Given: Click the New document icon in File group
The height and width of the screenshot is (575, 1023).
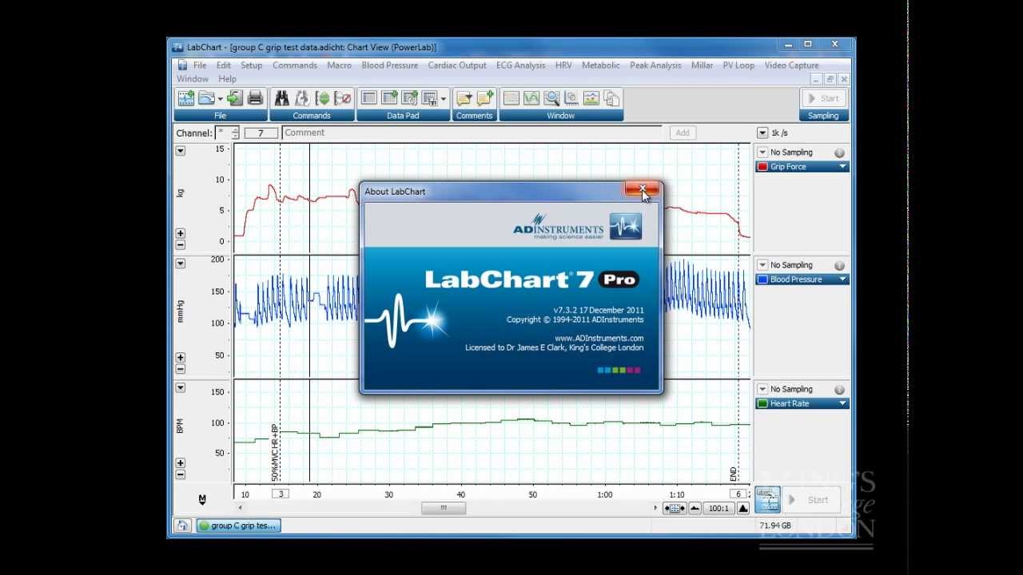Looking at the screenshot, I should coord(186,98).
